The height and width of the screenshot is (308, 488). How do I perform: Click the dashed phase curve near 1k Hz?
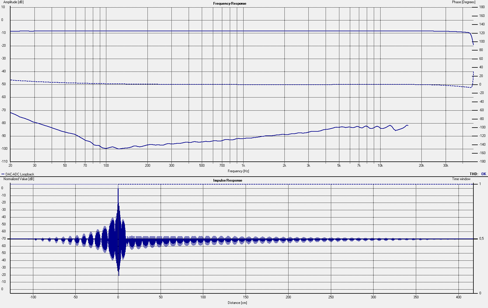click(243, 84)
